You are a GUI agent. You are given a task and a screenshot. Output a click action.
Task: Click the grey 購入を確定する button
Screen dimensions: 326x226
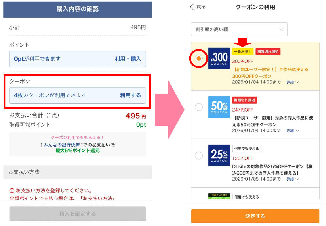click(x=77, y=214)
